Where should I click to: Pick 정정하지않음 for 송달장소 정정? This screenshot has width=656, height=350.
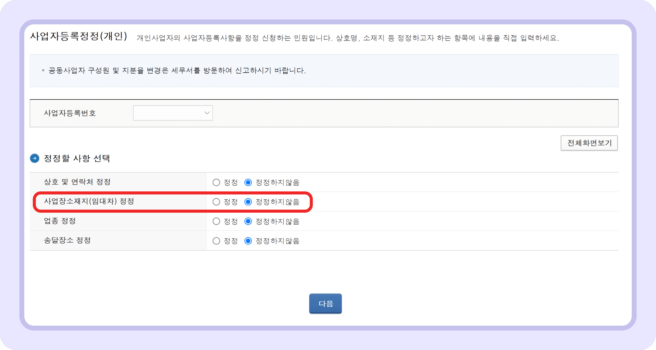[248, 241]
